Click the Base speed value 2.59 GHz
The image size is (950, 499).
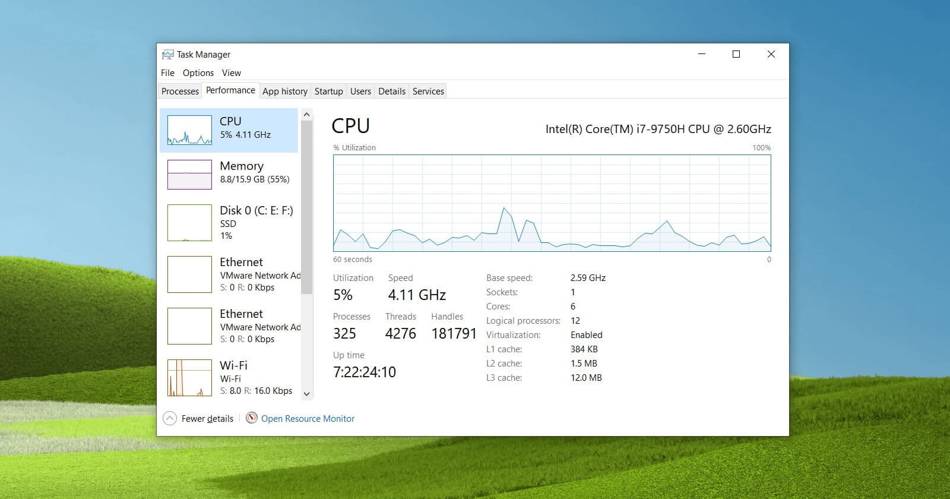[588, 277]
